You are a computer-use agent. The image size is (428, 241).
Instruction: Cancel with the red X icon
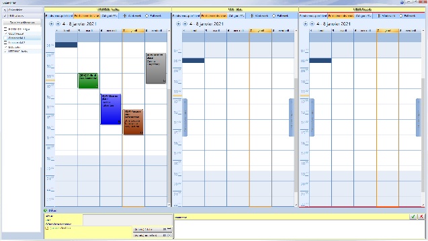click(421, 216)
